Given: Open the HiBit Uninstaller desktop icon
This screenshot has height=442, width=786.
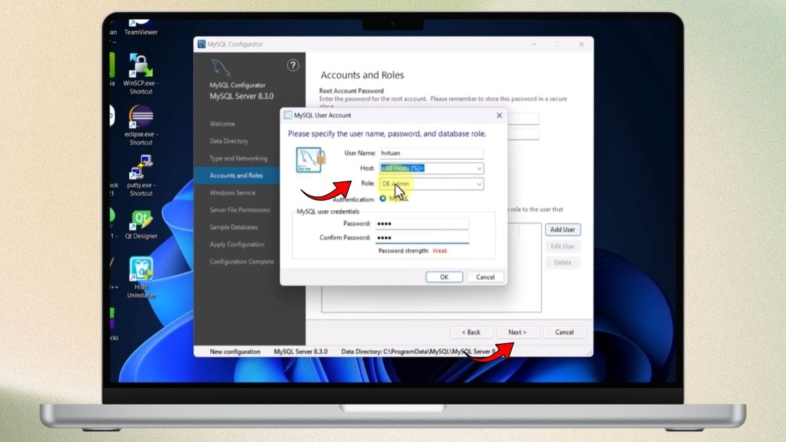Looking at the screenshot, I should [141, 278].
